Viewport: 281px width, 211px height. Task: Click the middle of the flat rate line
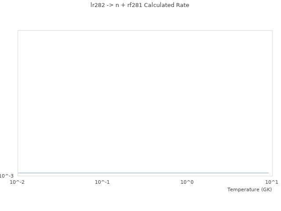coord(143,173)
